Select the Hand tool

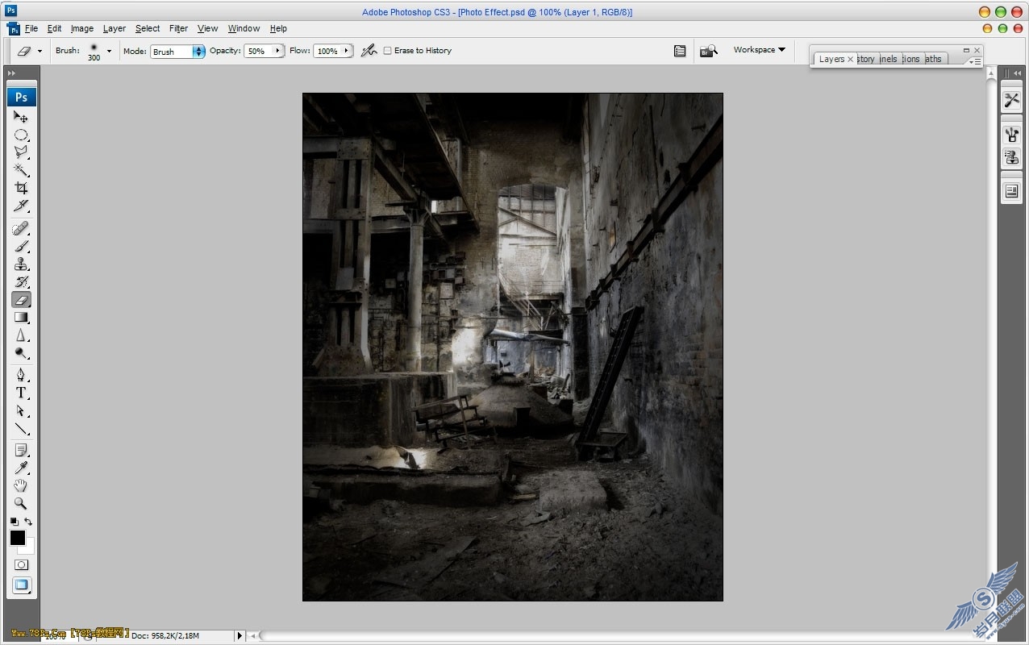pos(21,485)
